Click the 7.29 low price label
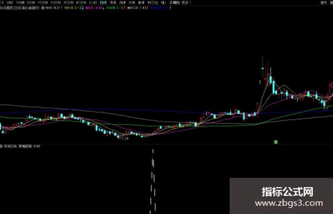Screen dimensions: 333x214 [125, 138]
